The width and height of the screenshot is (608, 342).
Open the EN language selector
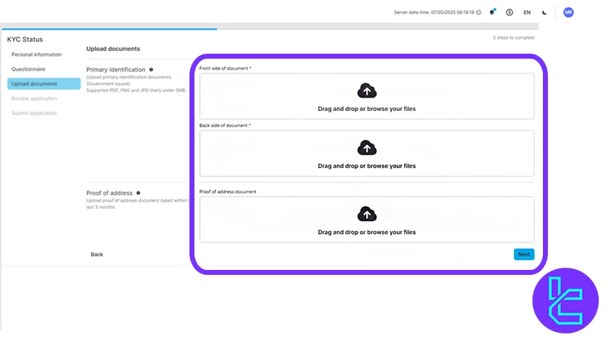527,13
